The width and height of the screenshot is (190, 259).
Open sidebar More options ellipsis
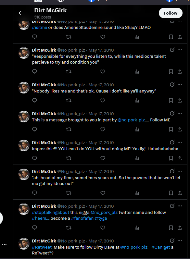[x=4, y=244]
